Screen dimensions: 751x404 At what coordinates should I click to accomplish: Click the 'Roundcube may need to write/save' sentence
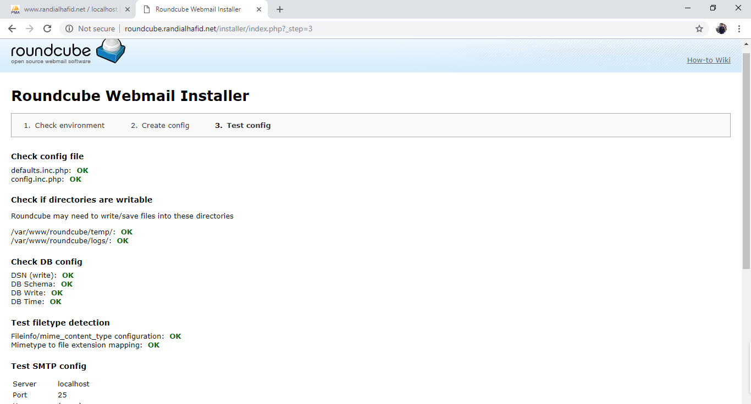point(122,216)
